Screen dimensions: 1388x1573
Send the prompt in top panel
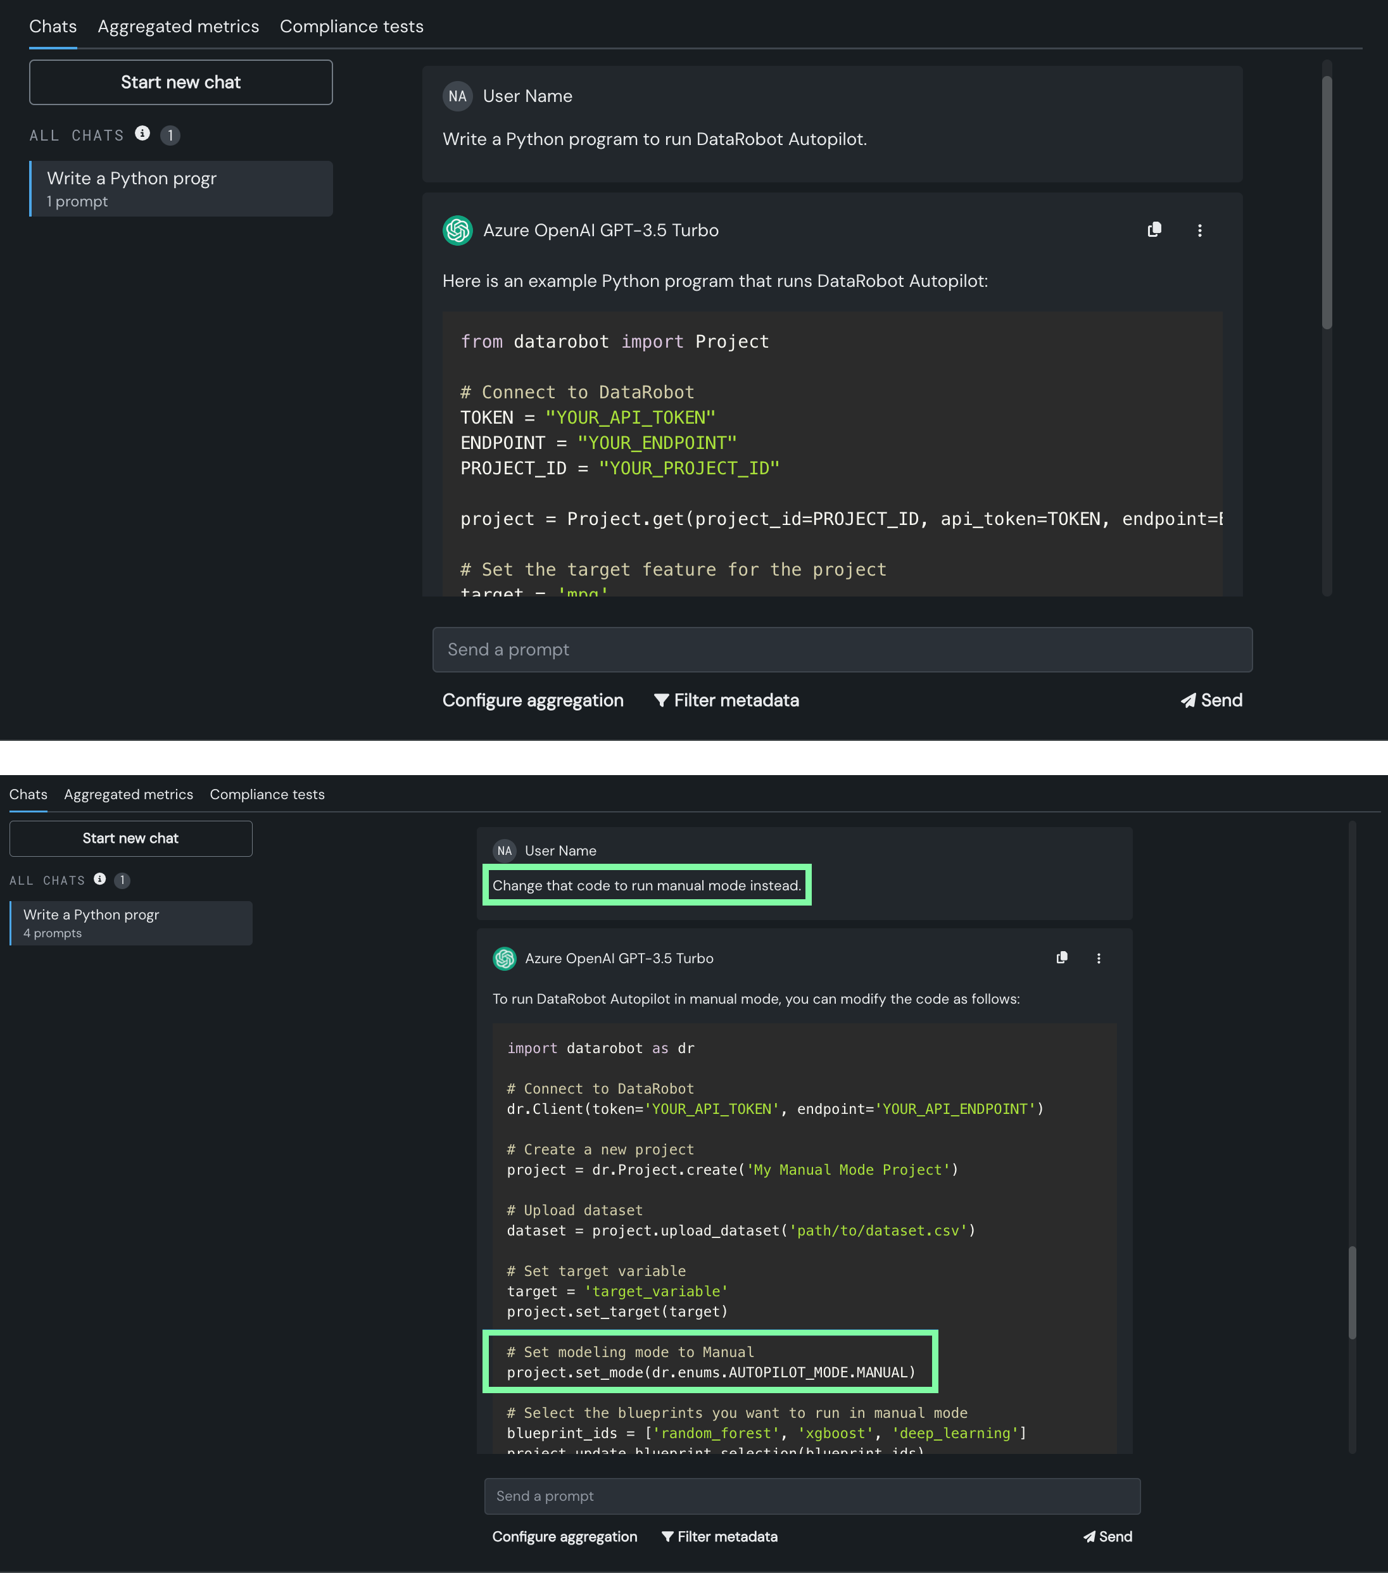[x=1212, y=700]
